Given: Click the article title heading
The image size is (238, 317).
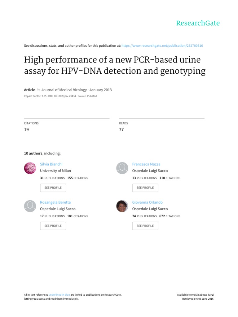Looking at the screenshot, I should tap(115, 66).
